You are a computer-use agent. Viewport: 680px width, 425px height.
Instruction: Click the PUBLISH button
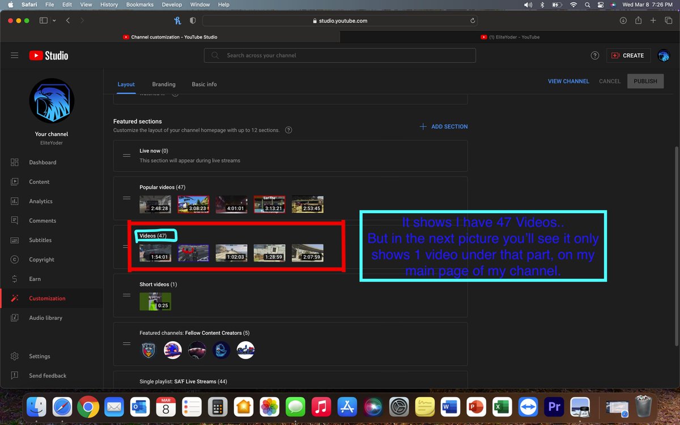645,81
